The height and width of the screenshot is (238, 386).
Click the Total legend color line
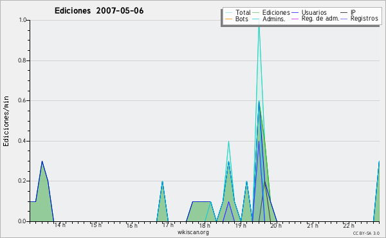228,13
